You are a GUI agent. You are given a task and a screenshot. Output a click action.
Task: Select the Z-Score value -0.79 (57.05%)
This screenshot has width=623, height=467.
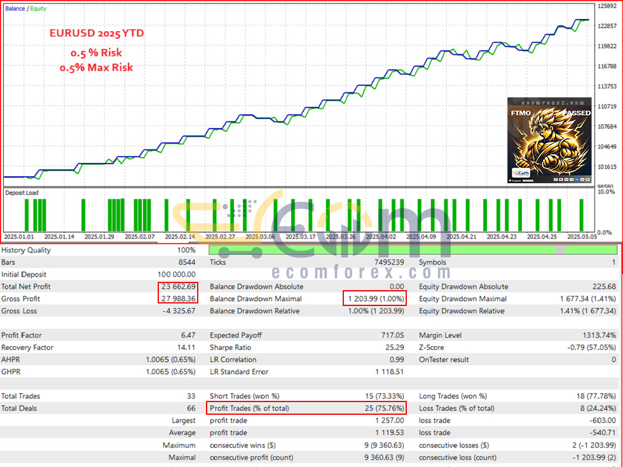coord(592,347)
